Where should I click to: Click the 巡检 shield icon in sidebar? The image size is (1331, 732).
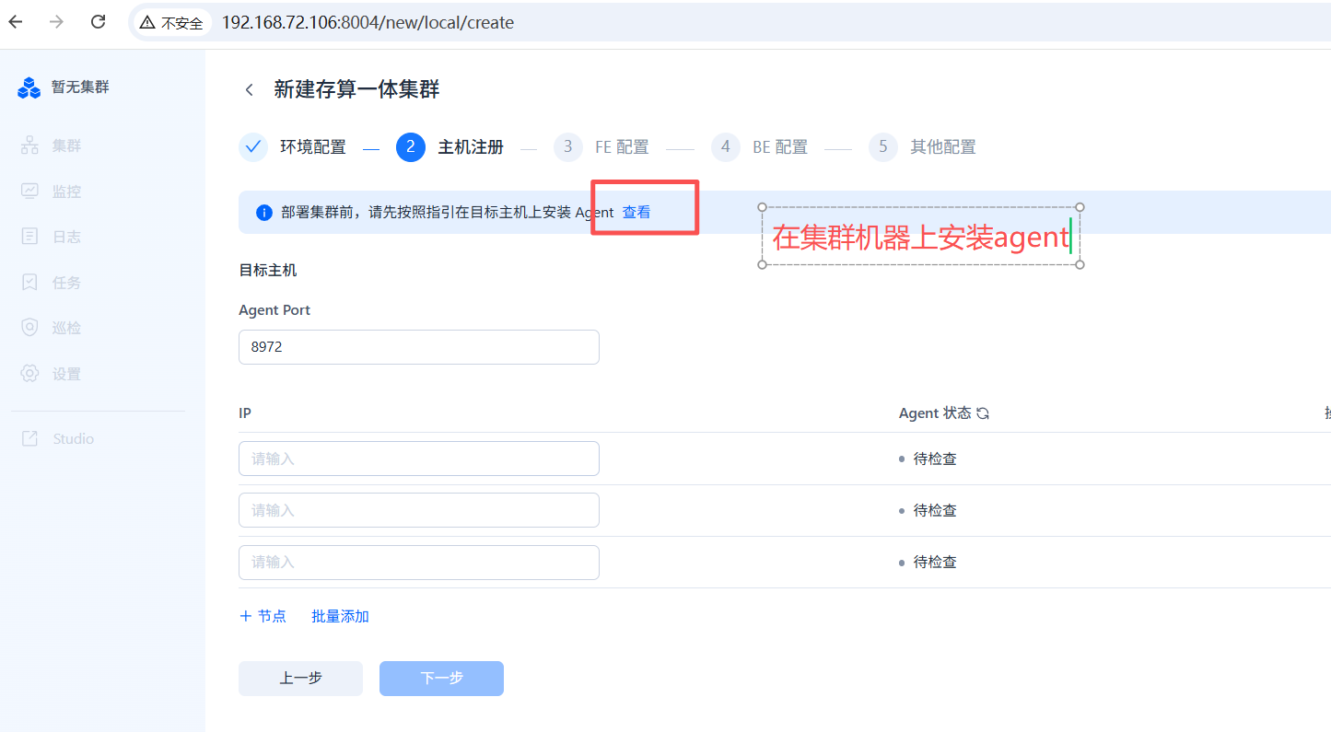click(29, 328)
